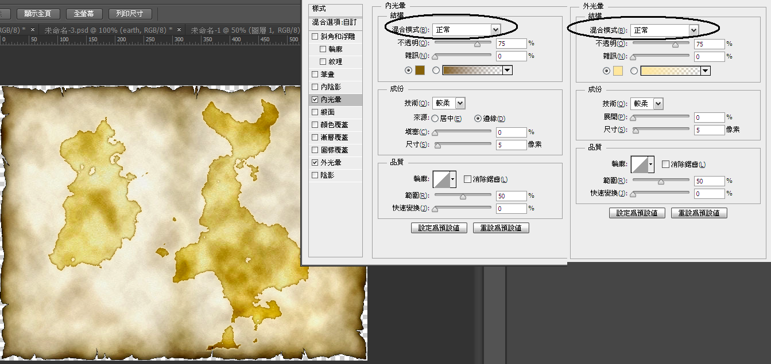This screenshot has height=364, width=771.
Task: Click the 內光暈 範圍 slider
Action: pos(463,195)
